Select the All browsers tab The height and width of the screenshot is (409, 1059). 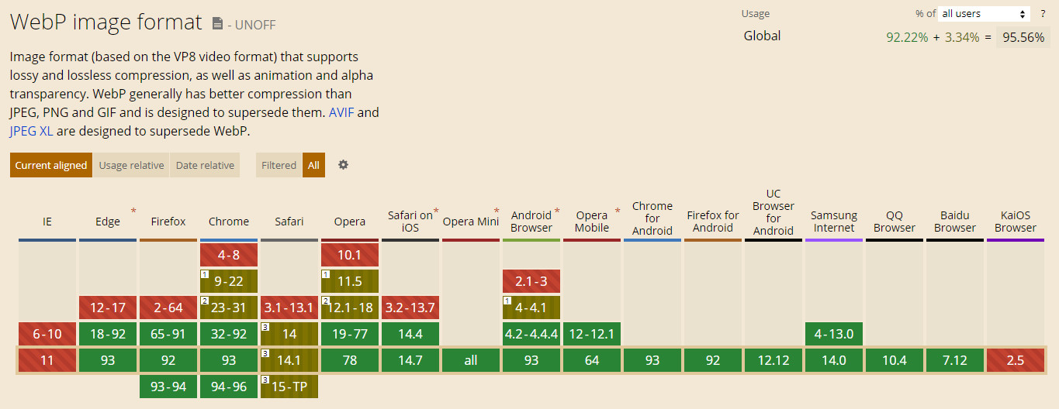pyautogui.click(x=313, y=165)
